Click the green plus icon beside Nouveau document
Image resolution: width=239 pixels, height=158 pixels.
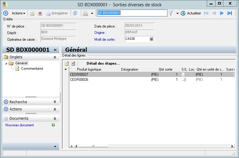(53, 125)
